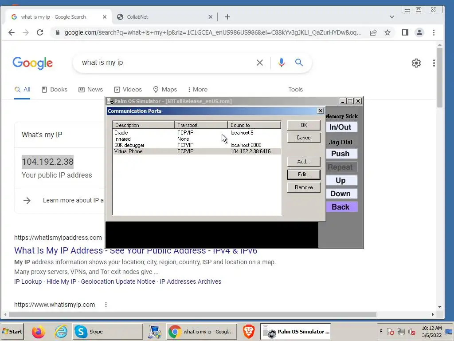Switch to Palm OS Simulator taskbar button
This screenshot has height=341, width=454.
[296, 331]
